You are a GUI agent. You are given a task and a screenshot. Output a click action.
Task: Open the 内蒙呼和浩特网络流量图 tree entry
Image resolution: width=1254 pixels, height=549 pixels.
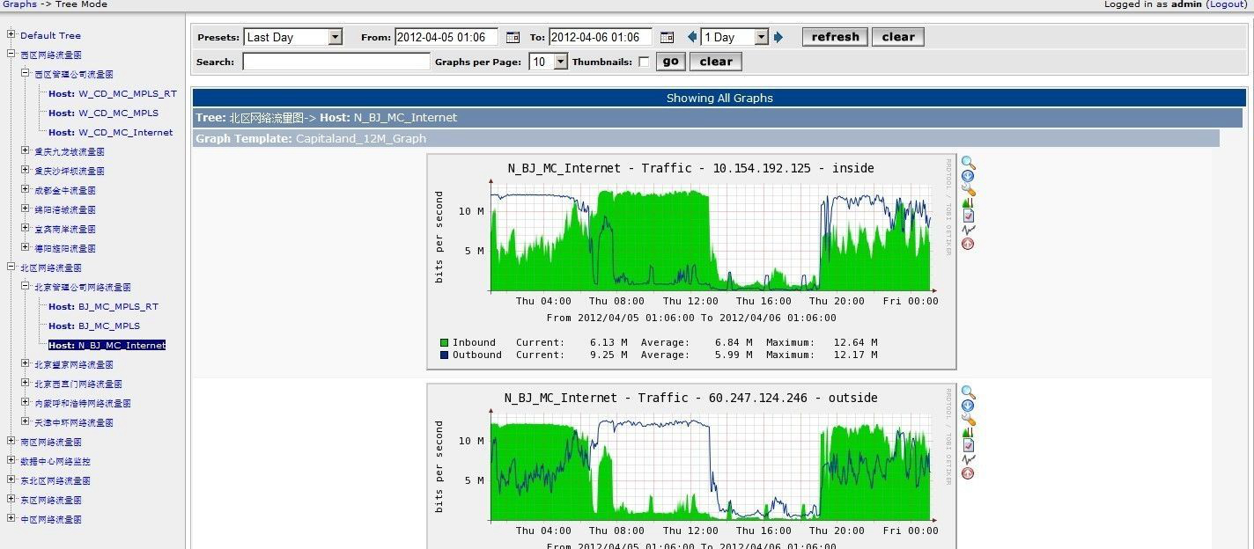83,403
